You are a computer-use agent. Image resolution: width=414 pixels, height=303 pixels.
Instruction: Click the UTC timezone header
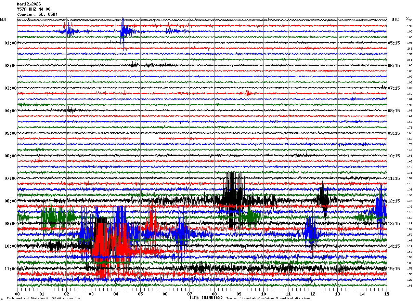[x=395, y=19]
